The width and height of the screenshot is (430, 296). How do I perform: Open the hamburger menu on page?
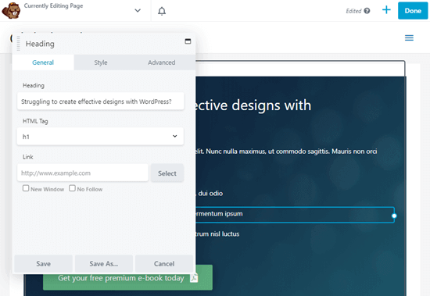pos(409,37)
